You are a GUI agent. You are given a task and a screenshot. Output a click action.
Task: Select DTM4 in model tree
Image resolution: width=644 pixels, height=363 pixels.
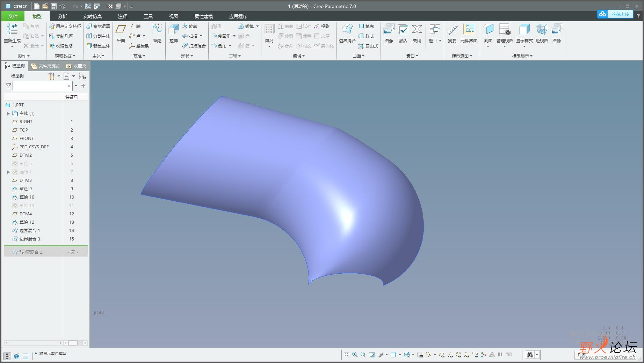coord(26,214)
